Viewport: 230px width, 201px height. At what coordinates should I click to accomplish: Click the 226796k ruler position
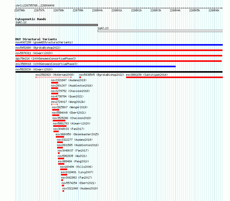click(20, 10)
